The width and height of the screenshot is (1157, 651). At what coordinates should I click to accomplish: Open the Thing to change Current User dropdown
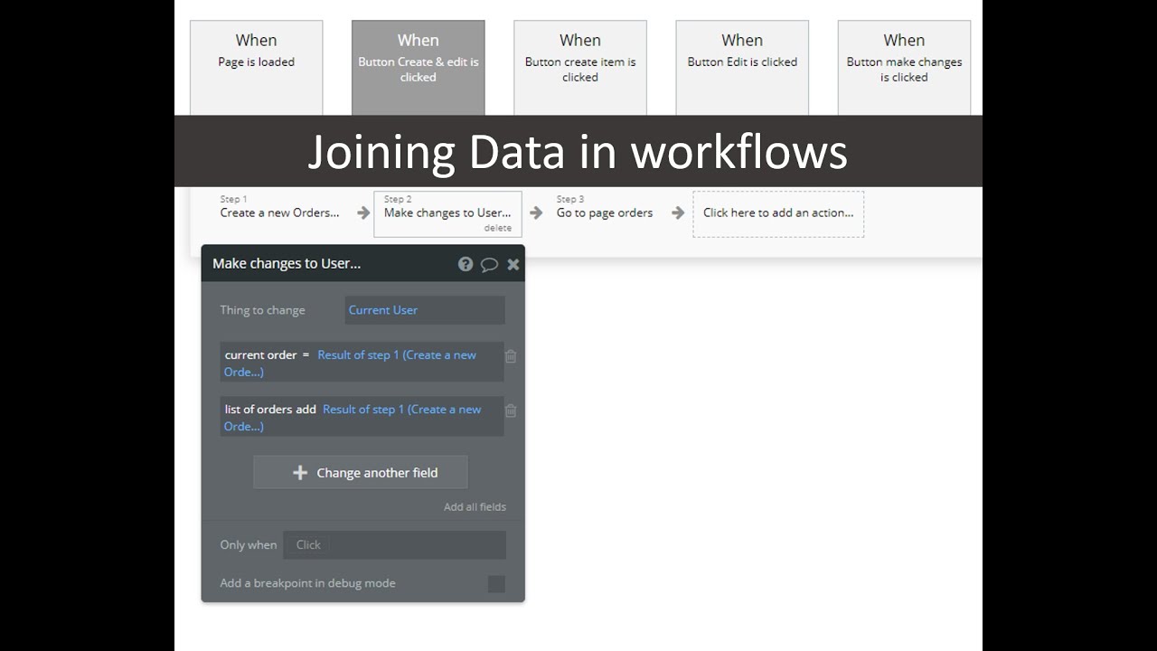pyautogui.click(x=425, y=310)
